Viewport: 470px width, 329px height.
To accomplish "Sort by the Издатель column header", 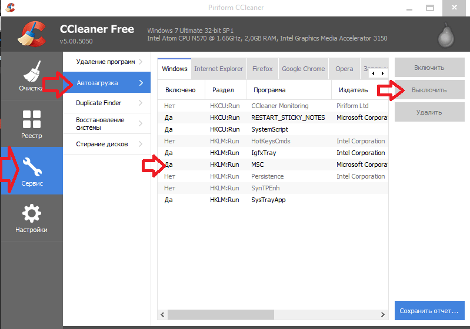I will pos(359,90).
